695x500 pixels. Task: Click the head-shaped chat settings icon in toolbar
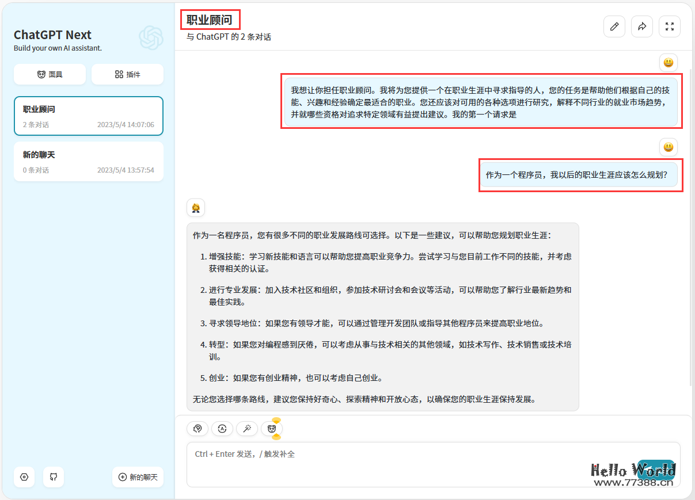(x=198, y=429)
